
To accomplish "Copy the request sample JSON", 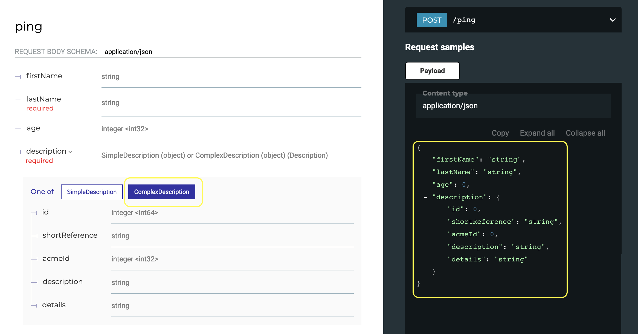I will [500, 133].
